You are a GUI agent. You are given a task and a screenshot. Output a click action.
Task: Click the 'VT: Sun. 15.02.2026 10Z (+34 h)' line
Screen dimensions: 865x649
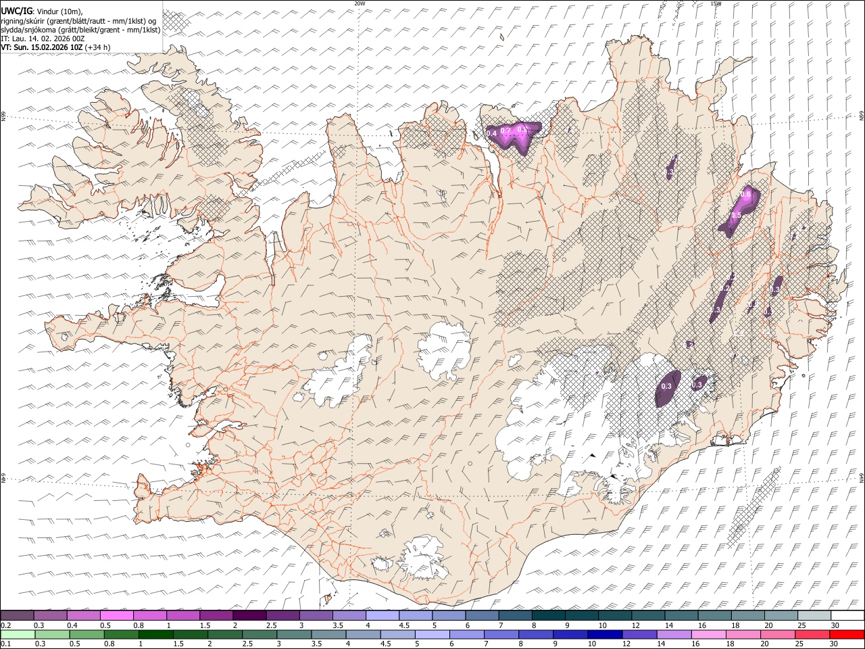(55, 47)
